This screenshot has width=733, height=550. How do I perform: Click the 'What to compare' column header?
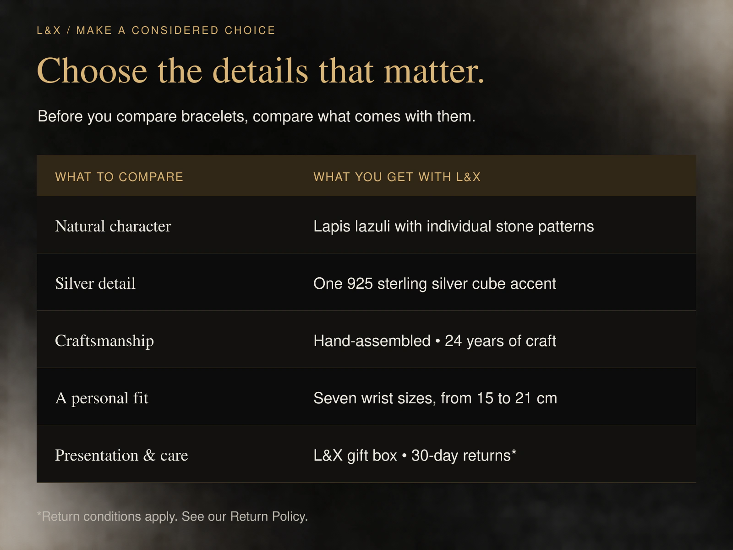[x=119, y=177]
